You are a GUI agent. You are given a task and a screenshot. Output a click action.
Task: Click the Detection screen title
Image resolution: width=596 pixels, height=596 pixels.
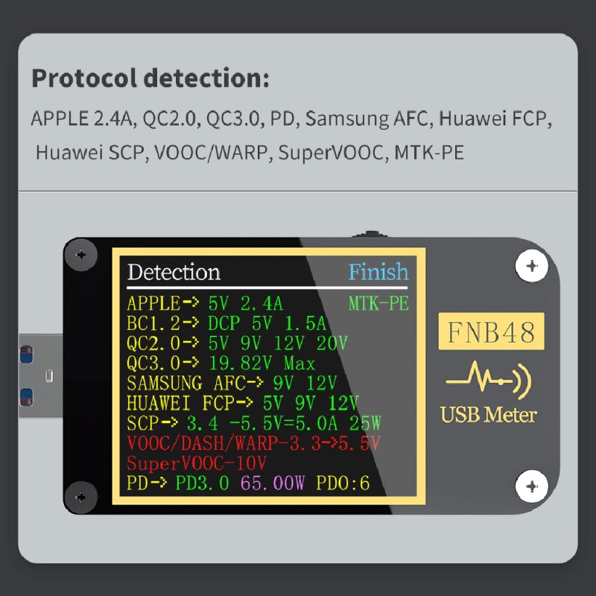click(x=174, y=272)
